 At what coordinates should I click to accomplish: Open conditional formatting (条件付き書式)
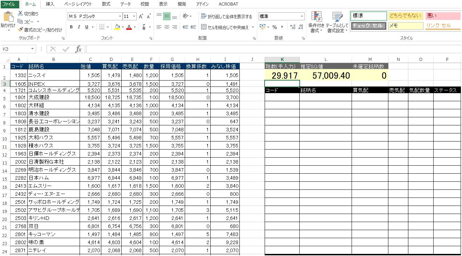click(x=317, y=22)
